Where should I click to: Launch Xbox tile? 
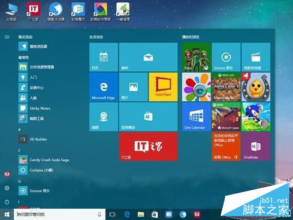coord(196,57)
